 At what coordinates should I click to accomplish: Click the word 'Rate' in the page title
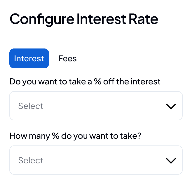coord(143,19)
